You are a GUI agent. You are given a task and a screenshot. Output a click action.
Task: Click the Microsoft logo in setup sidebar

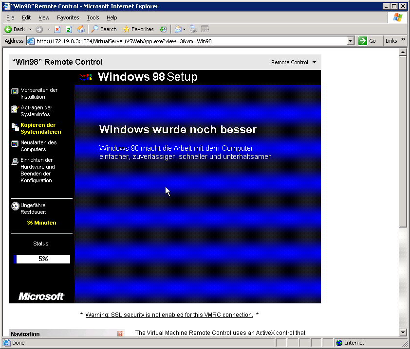tap(41, 297)
